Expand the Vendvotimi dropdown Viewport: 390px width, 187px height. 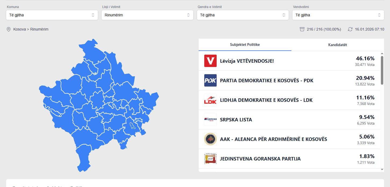(338, 15)
